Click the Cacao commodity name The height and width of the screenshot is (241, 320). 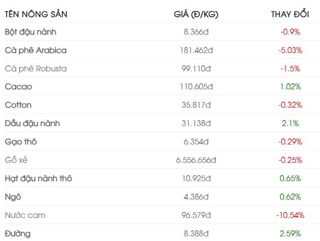[18, 87]
